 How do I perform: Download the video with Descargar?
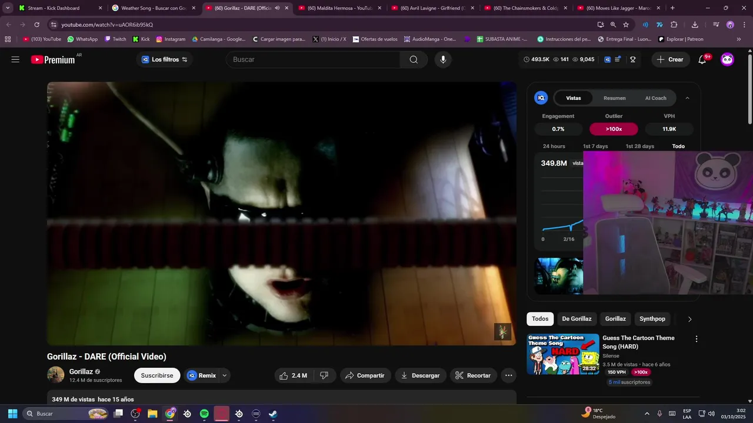[x=420, y=375]
